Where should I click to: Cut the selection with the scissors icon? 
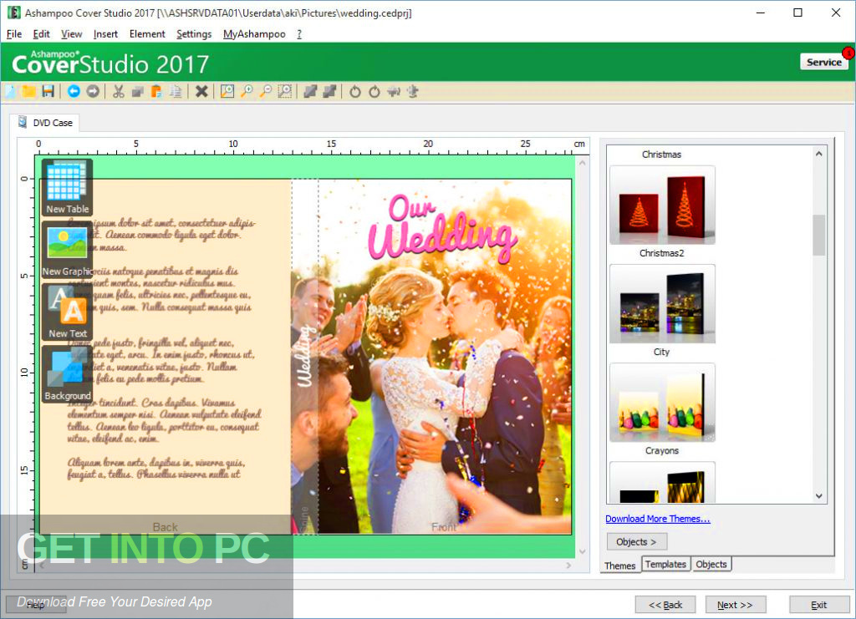119,92
